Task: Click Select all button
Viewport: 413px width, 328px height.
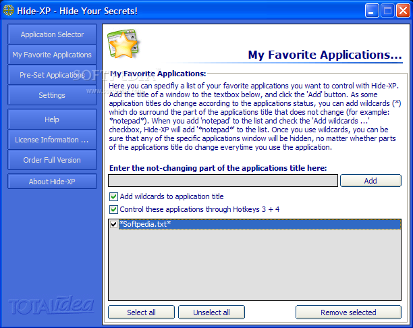Action: pyautogui.click(x=141, y=312)
